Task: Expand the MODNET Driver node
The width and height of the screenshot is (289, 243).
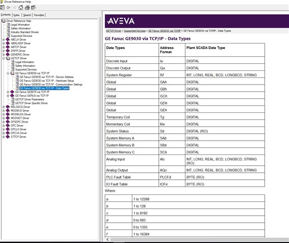Action: (4, 118)
